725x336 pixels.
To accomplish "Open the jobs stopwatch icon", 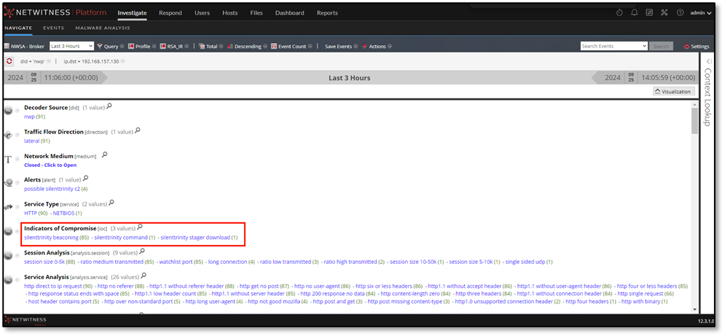I will tap(619, 12).
